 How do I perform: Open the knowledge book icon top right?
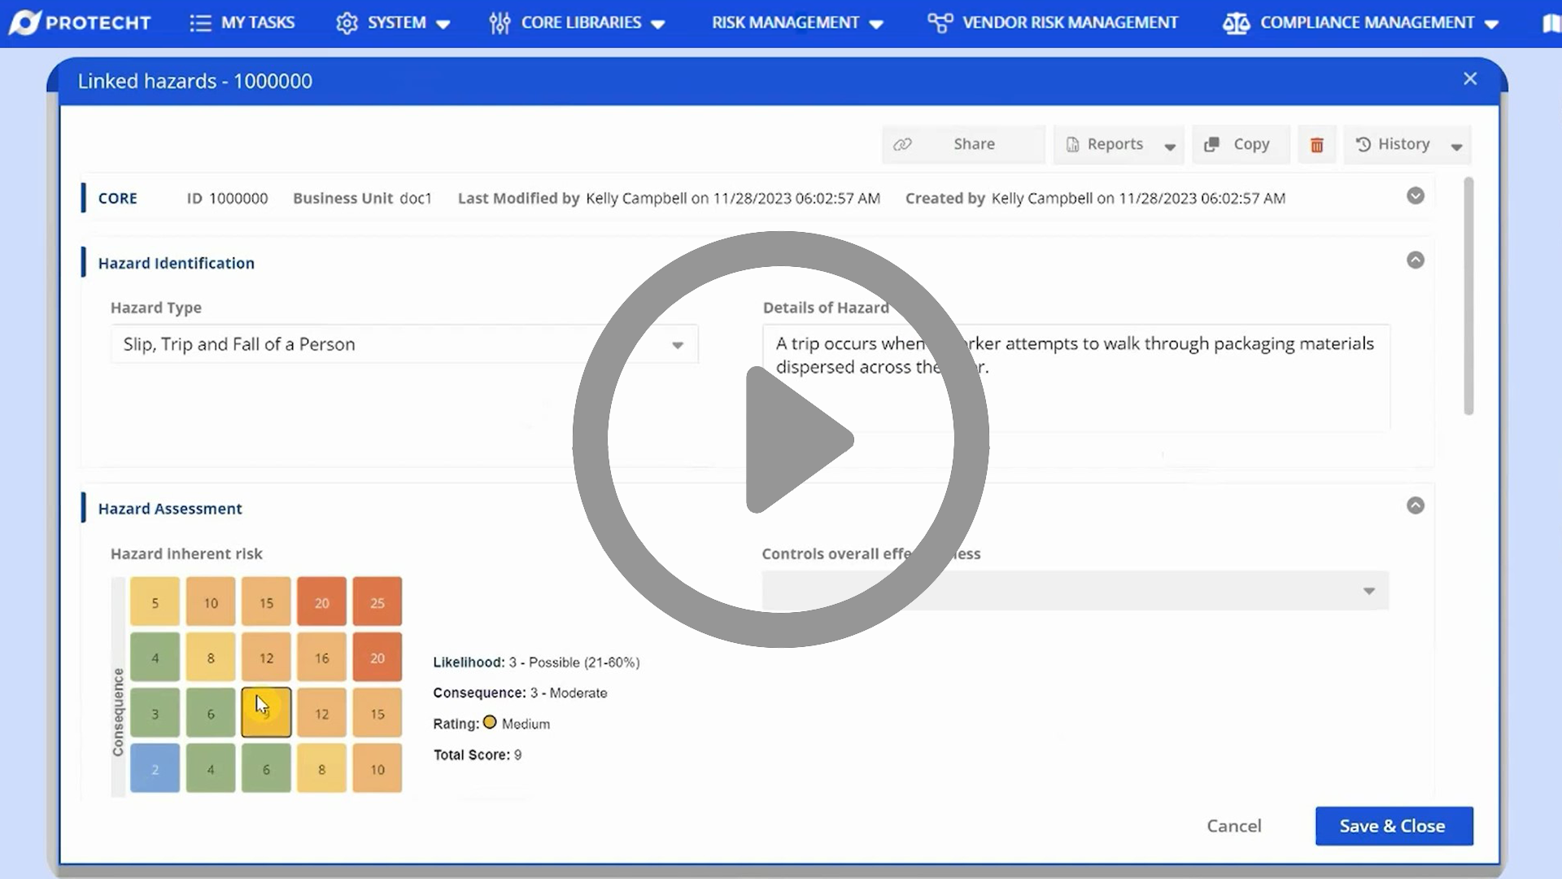click(x=1552, y=23)
